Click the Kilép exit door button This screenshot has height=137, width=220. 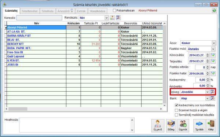click(x=211, y=126)
